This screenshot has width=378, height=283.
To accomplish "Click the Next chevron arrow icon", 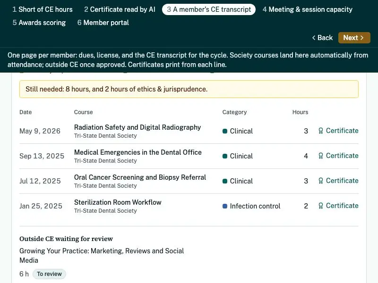I will click(x=362, y=38).
